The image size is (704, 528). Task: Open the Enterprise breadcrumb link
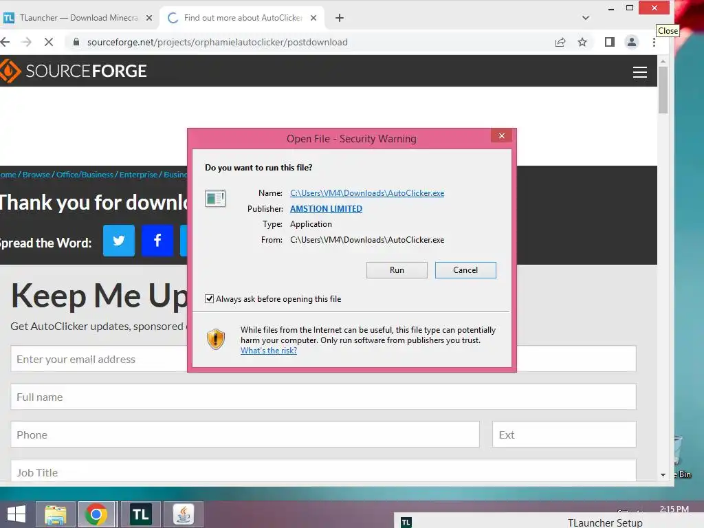tap(138, 175)
